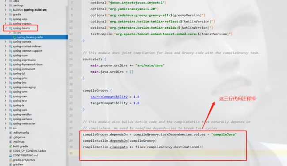Select the spring-aspects tree item

[x=22, y=23]
